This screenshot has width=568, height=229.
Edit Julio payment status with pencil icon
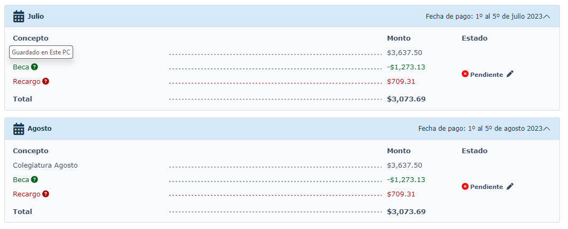point(510,74)
